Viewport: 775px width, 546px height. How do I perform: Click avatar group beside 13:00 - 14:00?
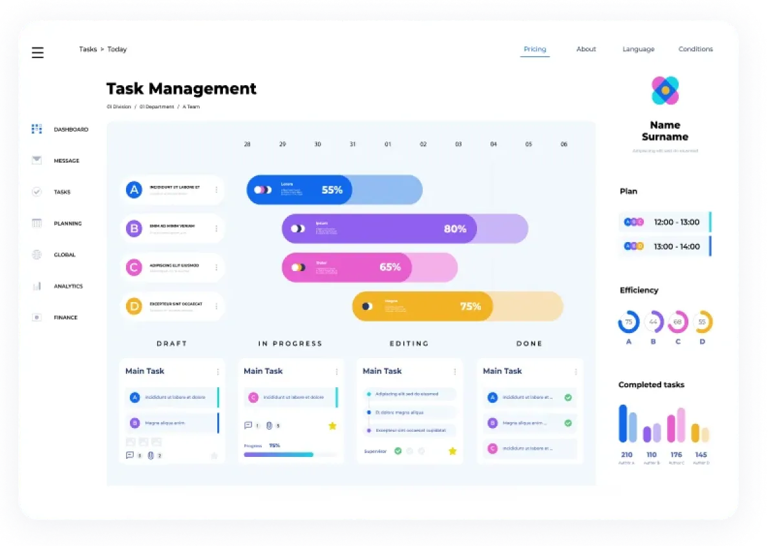point(633,246)
